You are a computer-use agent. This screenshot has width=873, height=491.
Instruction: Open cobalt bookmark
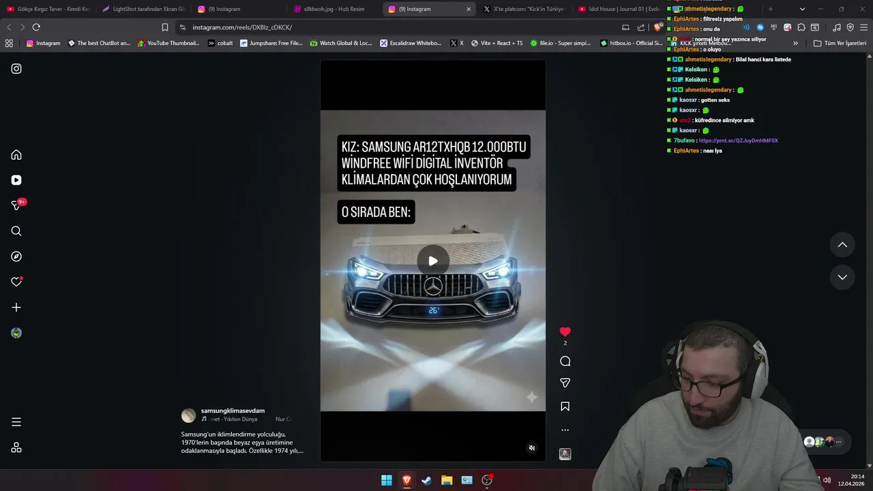coord(220,43)
